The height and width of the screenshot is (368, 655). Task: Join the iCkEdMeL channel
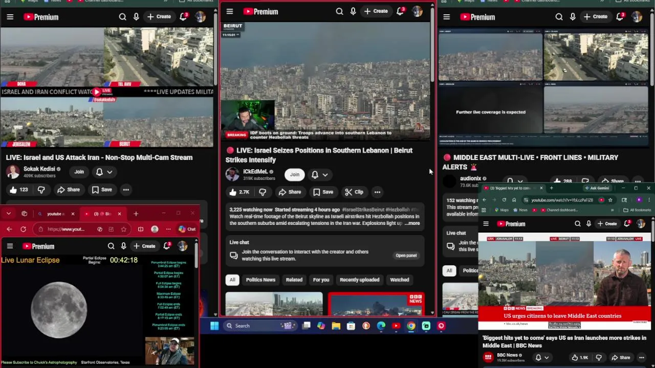(295, 174)
